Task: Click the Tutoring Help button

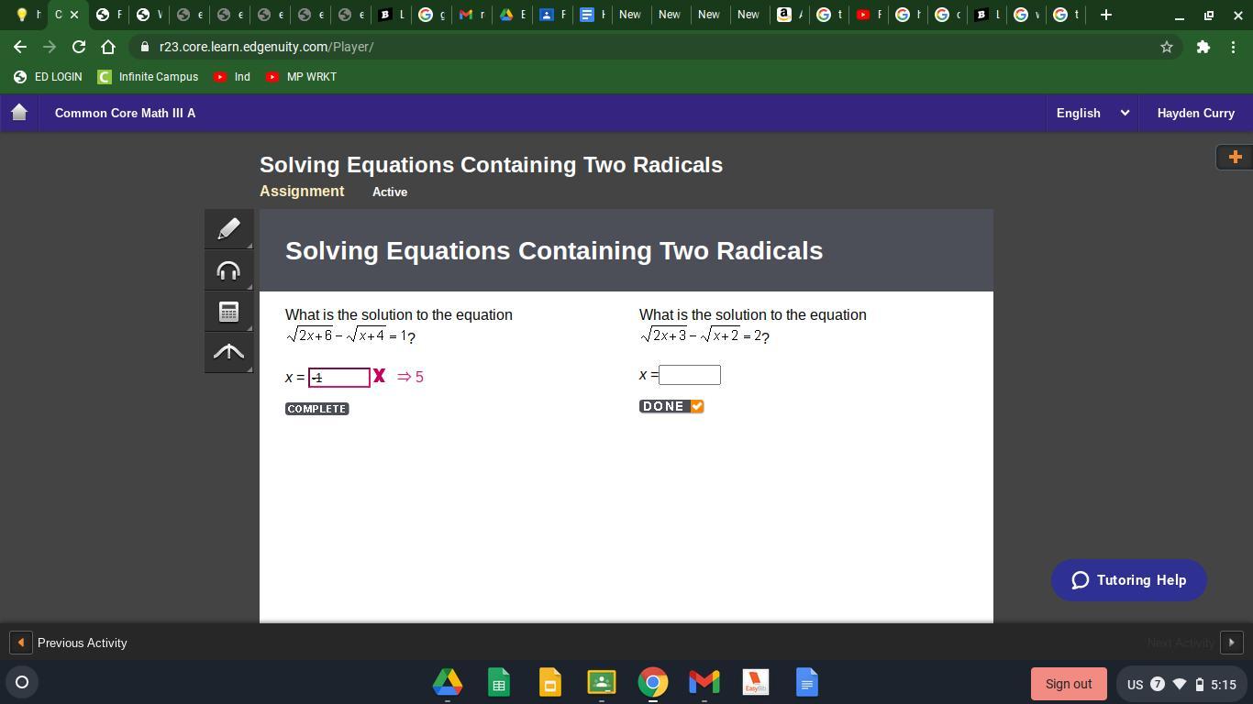Action: [1128, 580]
